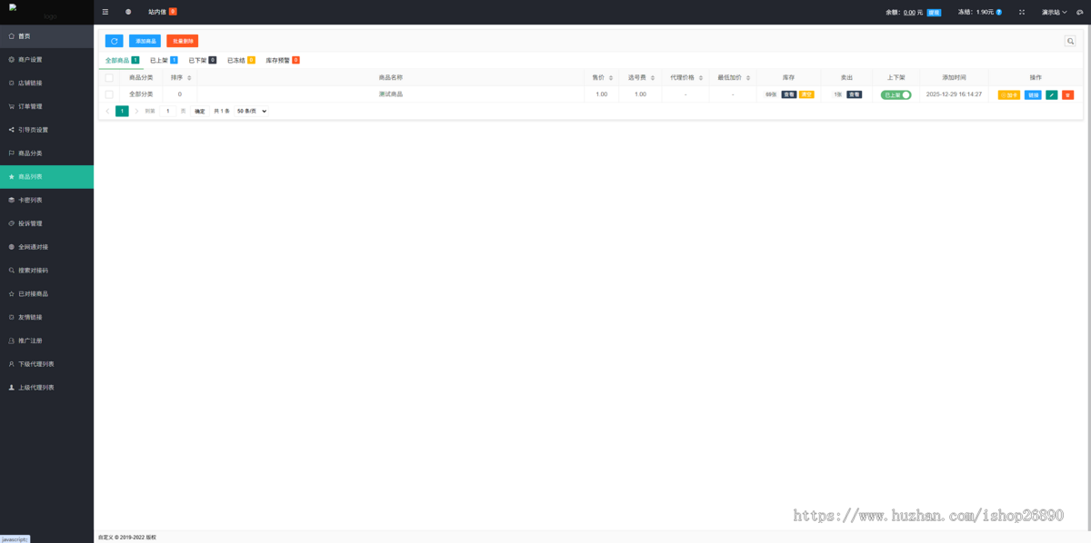Sort by 最低加价 column arrows
The image size is (1091, 543).
748,78
